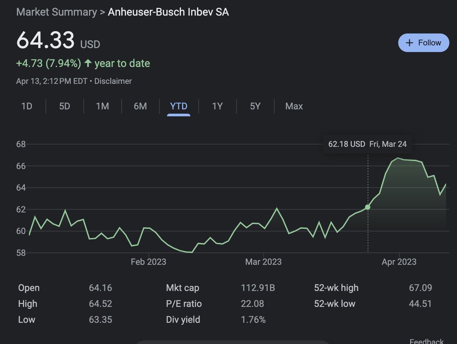The image size is (457, 344).
Task: Click the 68 y-axis label
Action: pos(21,144)
